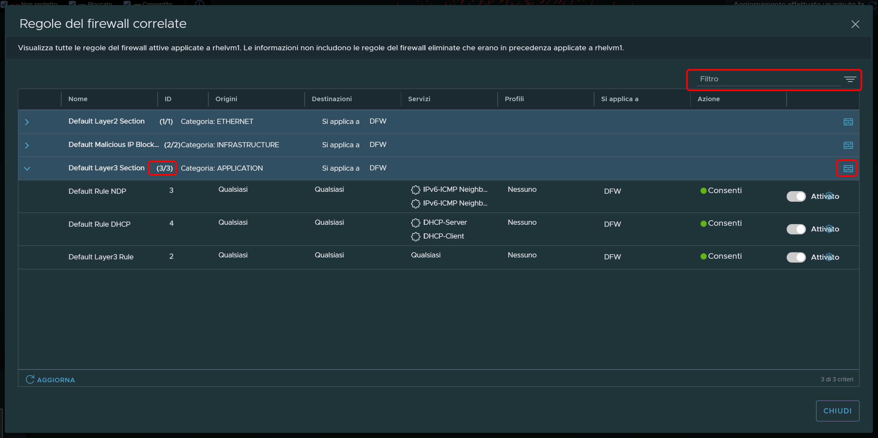Click the AGGIORNA refresh label
Screen dimensions: 878x438
point(56,380)
